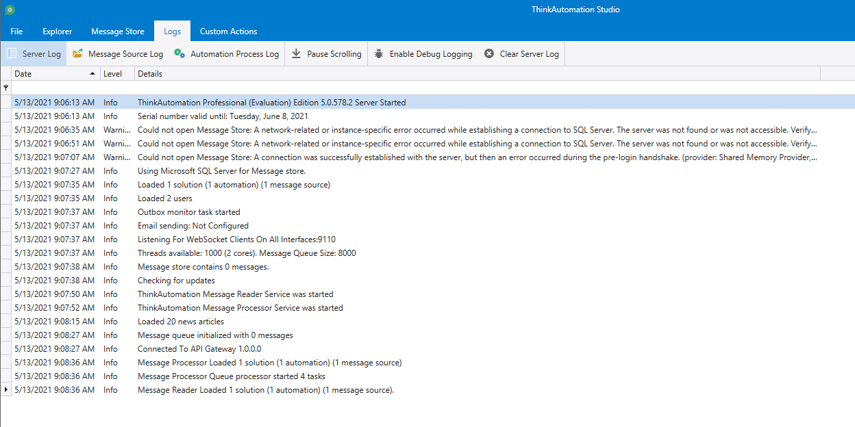This screenshot has height=427, width=855.
Task: Click the Date filter input cell
Action: [55, 88]
